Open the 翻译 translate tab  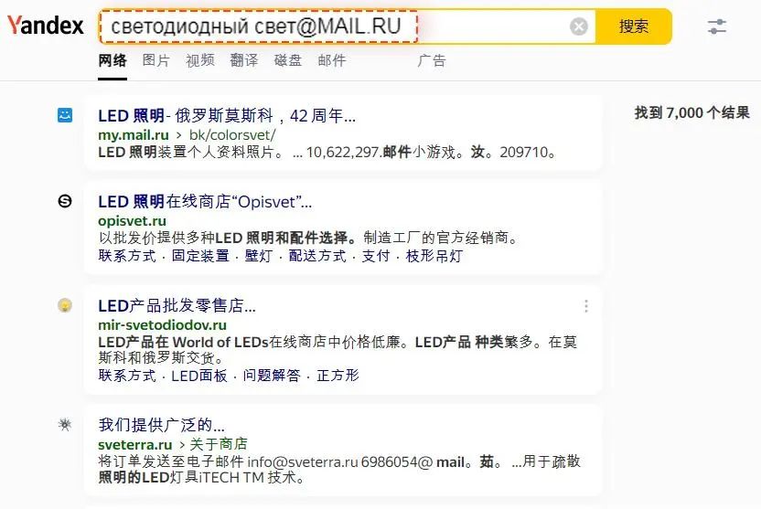point(244,60)
